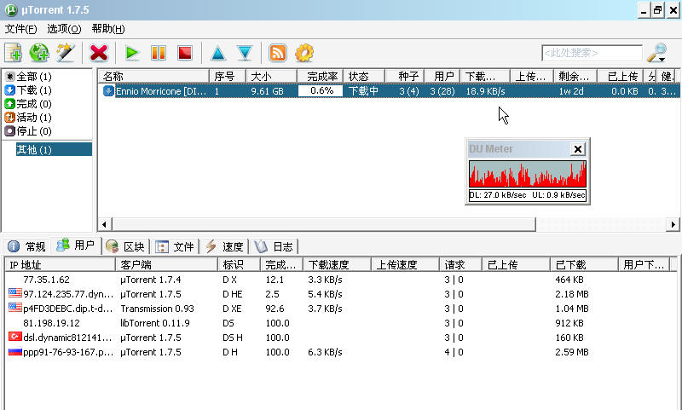The image size is (682, 410).
Task: Sort torrent list by 大小 column
Action: [x=271, y=77]
